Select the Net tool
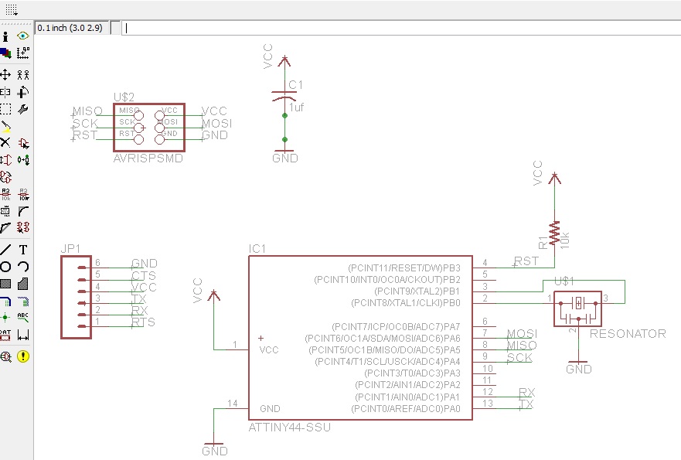The height and width of the screenshot is (460, 681). [x=23, y=301]
